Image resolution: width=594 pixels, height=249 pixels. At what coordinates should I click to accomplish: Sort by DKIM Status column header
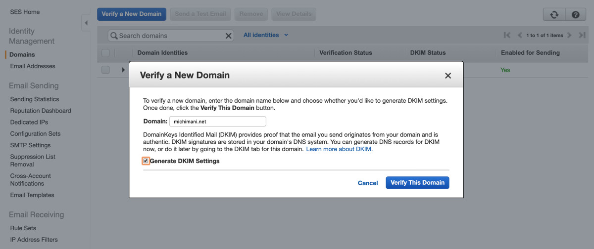pos(428,53)
